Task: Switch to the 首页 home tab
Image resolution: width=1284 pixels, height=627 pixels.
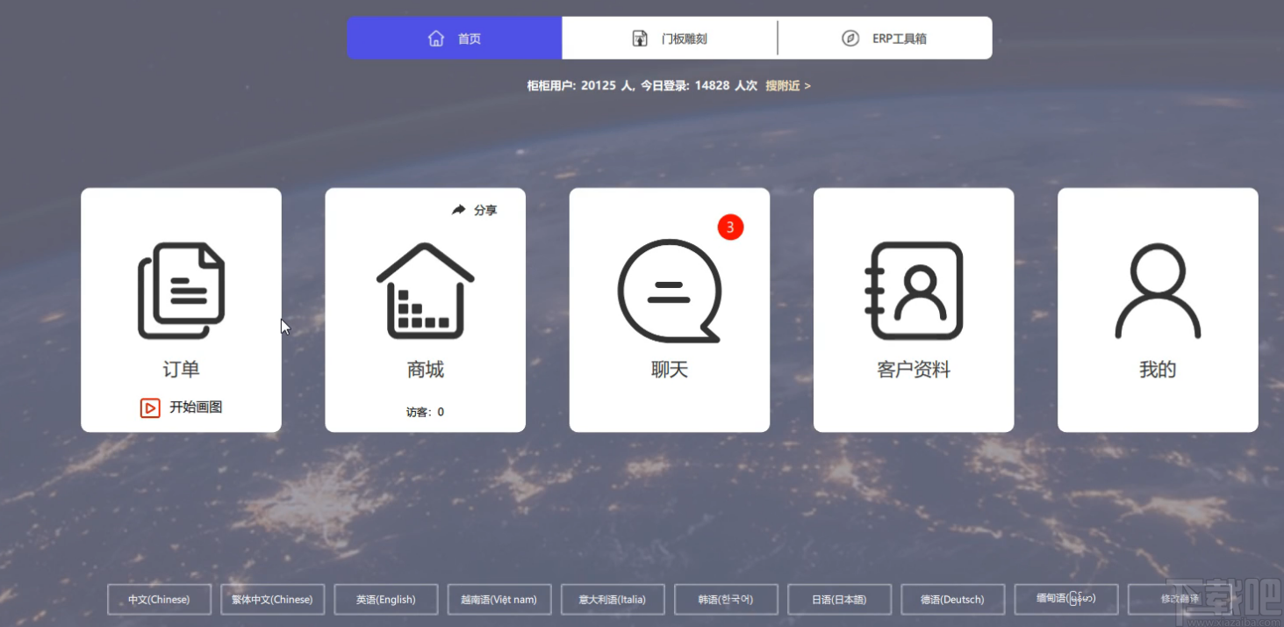Action: [454, 39]
